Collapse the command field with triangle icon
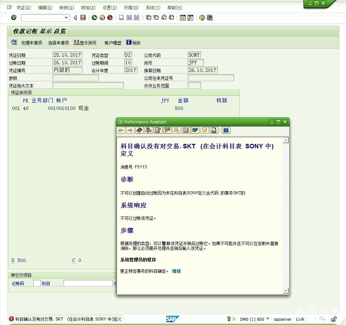The height and width of the screenshot is (325, 346). click(x=75, y=18)
